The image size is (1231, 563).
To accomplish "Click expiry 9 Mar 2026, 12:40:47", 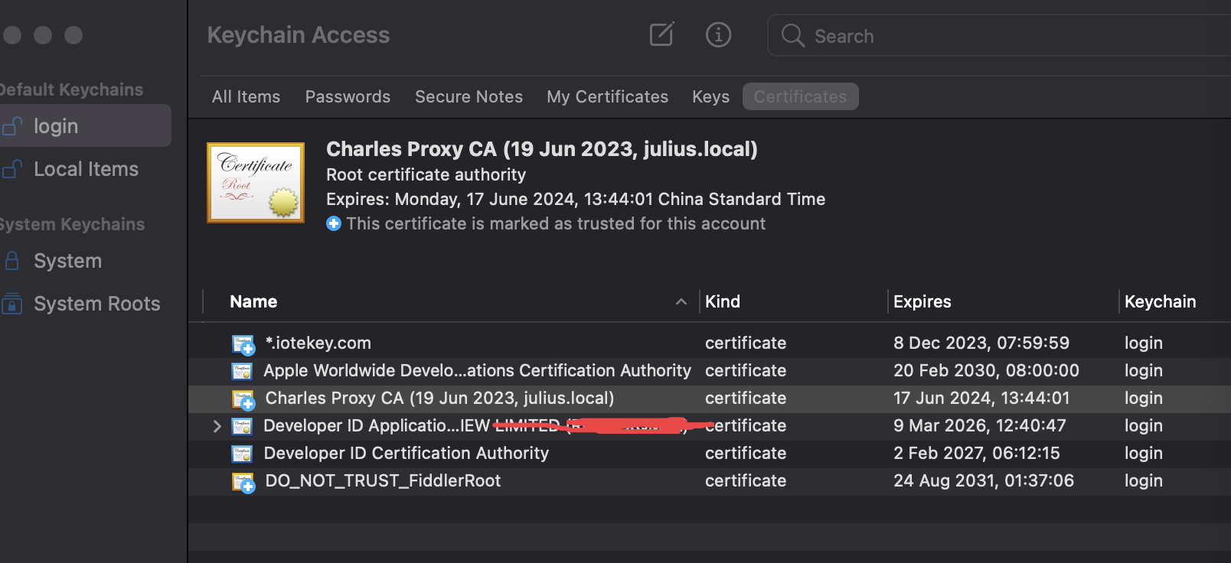I will (979, 425).
